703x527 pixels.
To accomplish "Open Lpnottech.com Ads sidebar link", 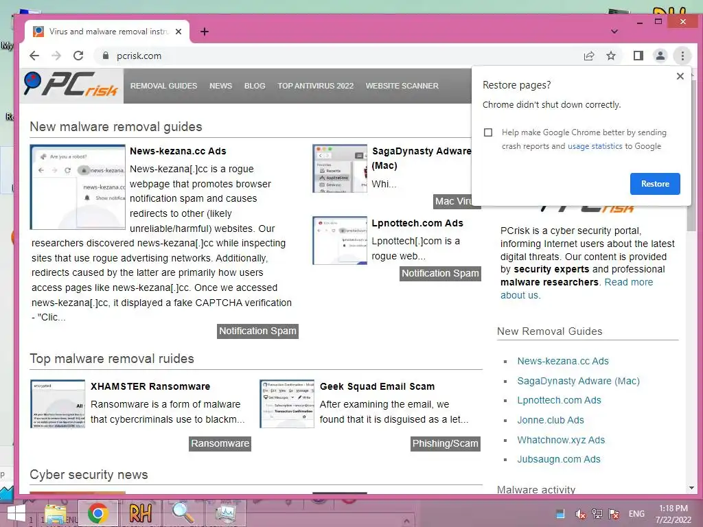I will point(559,400).
